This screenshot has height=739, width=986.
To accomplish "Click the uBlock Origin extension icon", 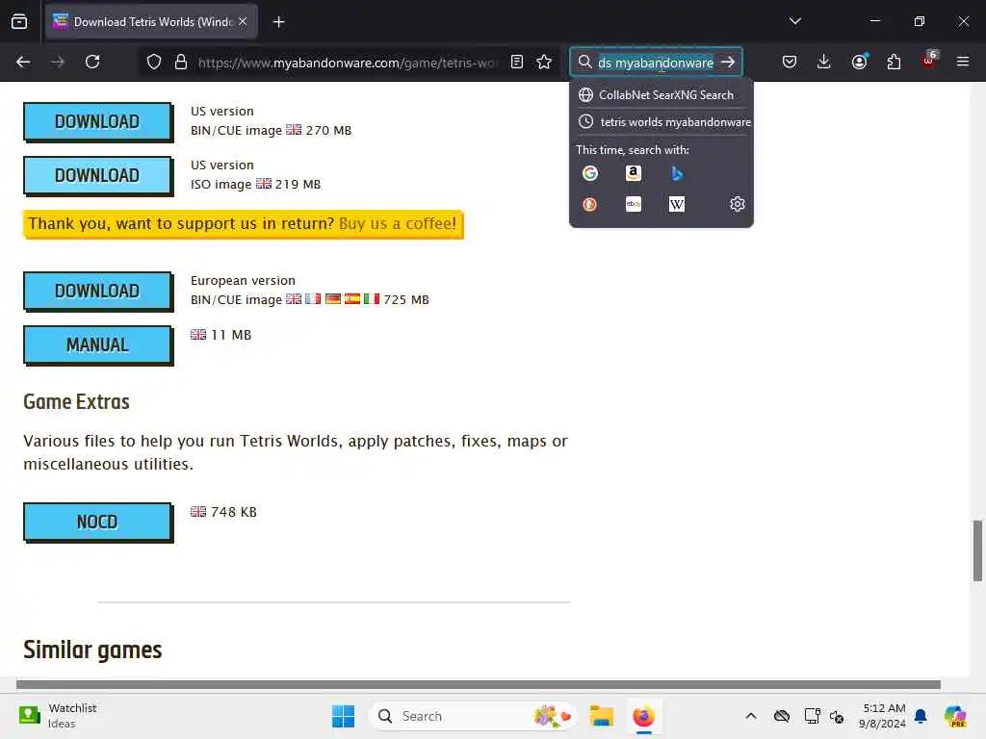I will [x=929, y=61].
